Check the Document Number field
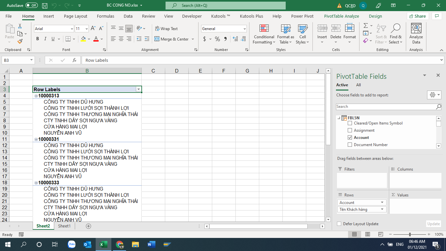Screen dimensions: 446x251 (350, 145)
